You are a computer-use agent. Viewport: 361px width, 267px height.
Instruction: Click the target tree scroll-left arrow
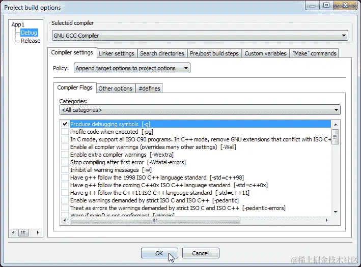pos(13,233)
